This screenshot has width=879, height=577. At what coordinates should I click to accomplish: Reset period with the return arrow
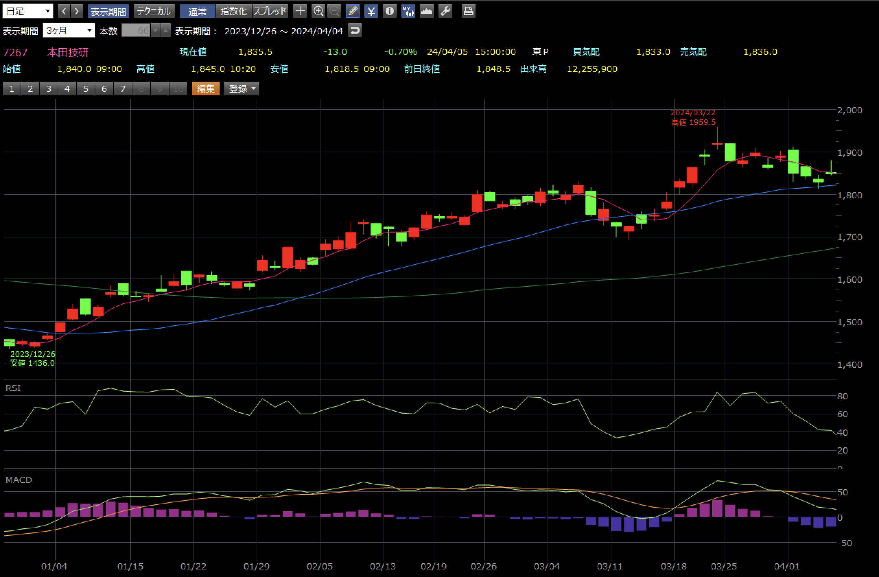pyautogui.click(x=354, y=30)
